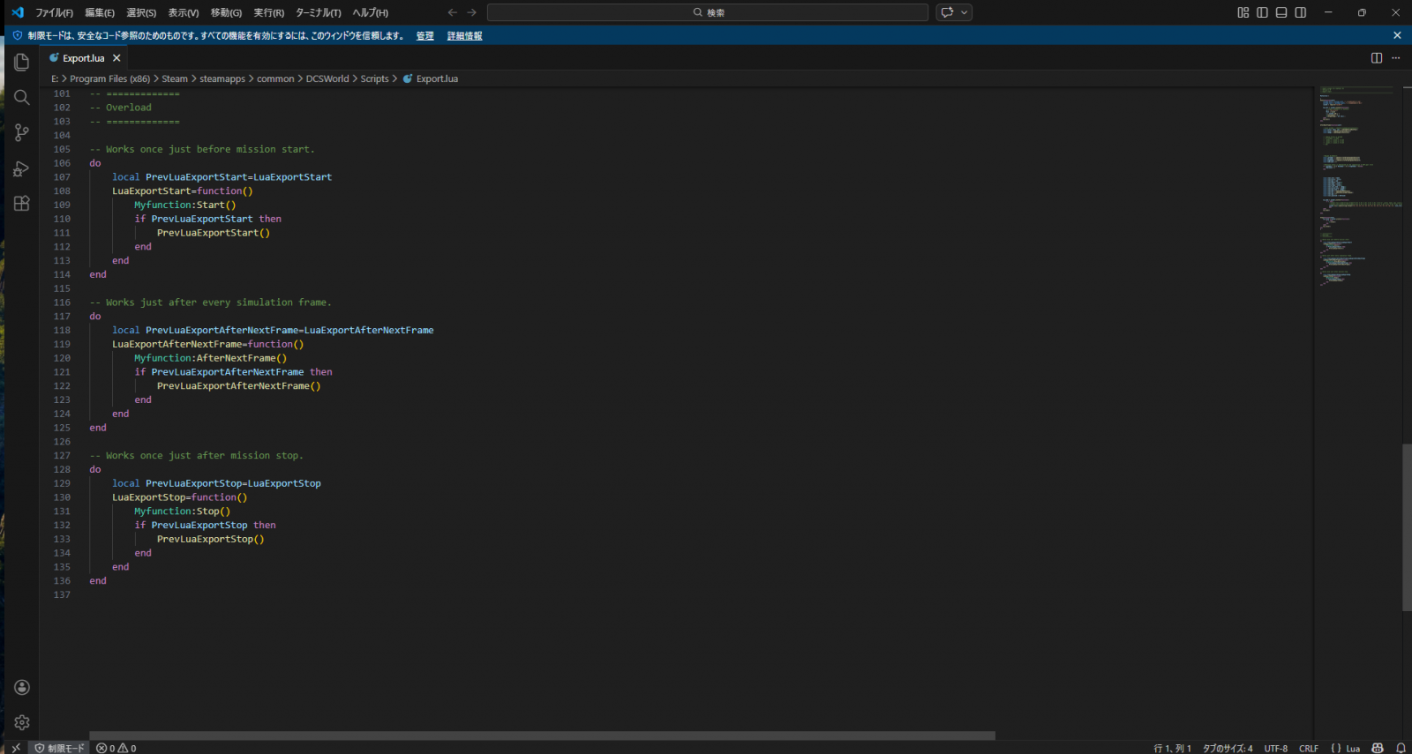The height and width of the screenshot is (754, 1412).
Task: Click 行 1, 列 1 cursor position
Action: point(1172,748)
